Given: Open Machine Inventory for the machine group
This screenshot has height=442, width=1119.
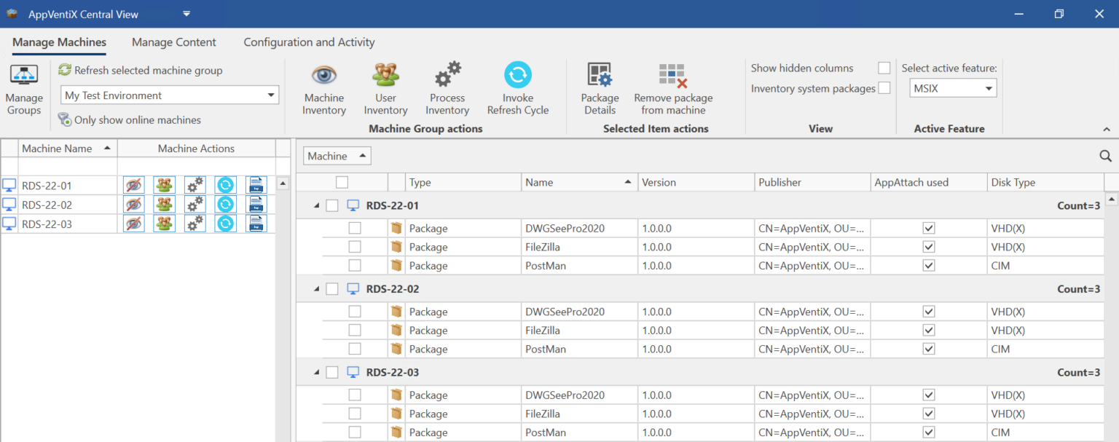Looking at the screenshot, I should pos(323,87).
